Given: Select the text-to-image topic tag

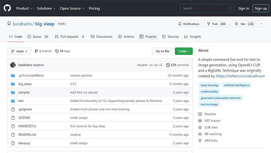Looking at the screenshot, I should click(x=209, y=104).
